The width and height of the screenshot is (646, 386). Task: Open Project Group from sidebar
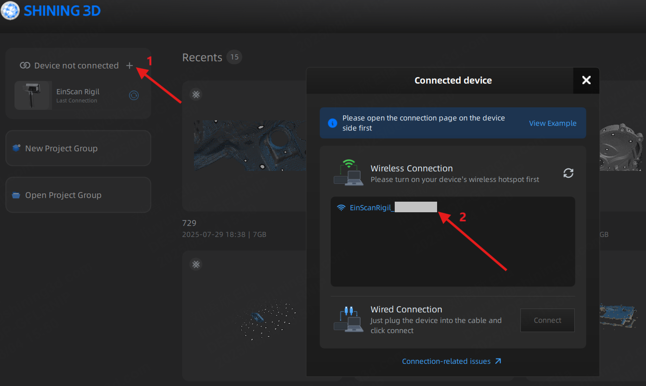(x=78, y=195)
